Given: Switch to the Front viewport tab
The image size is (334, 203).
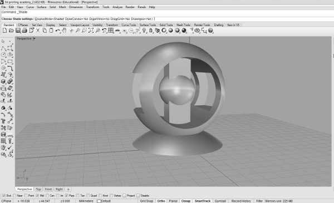Looking at the screenshot, I should [x=48, y=189].
